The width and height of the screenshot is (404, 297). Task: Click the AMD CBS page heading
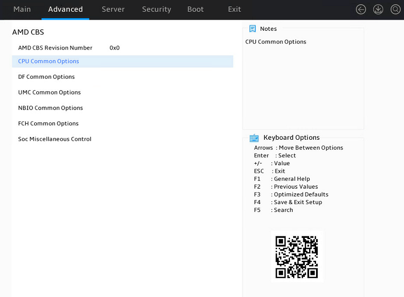28,32
